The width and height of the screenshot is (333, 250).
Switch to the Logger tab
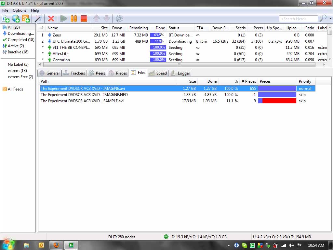180,73
